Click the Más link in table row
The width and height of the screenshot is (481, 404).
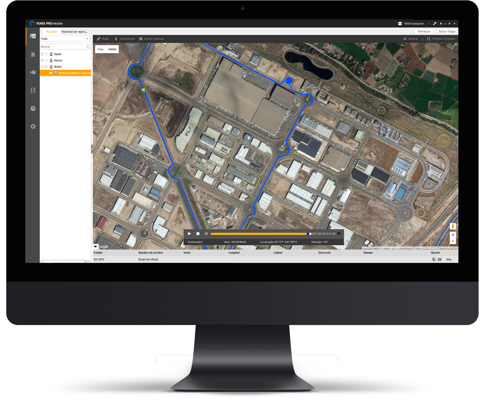(x=449, y=259)
